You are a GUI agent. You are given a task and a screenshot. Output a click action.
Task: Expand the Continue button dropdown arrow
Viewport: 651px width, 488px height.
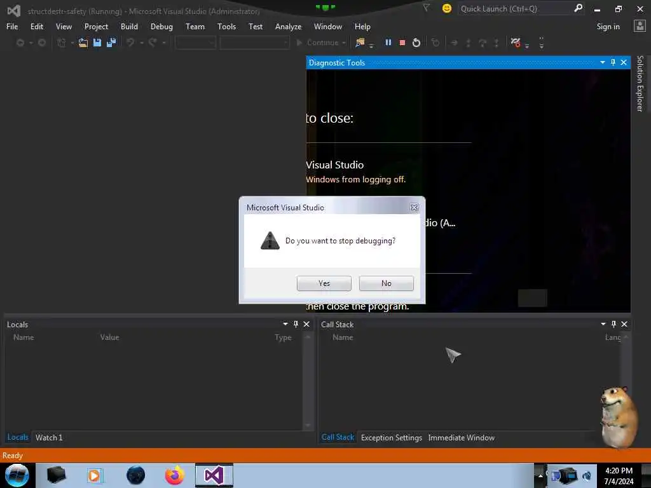(x=344, y=43)
